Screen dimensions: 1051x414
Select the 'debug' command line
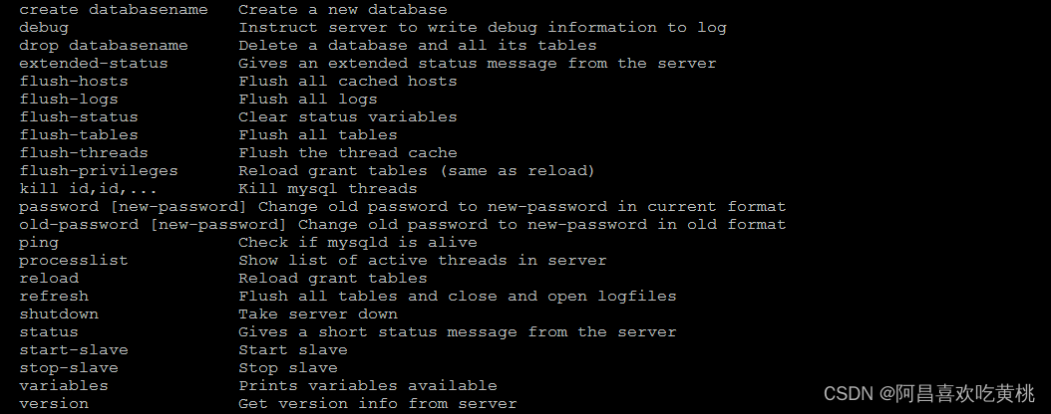(44, 28)
